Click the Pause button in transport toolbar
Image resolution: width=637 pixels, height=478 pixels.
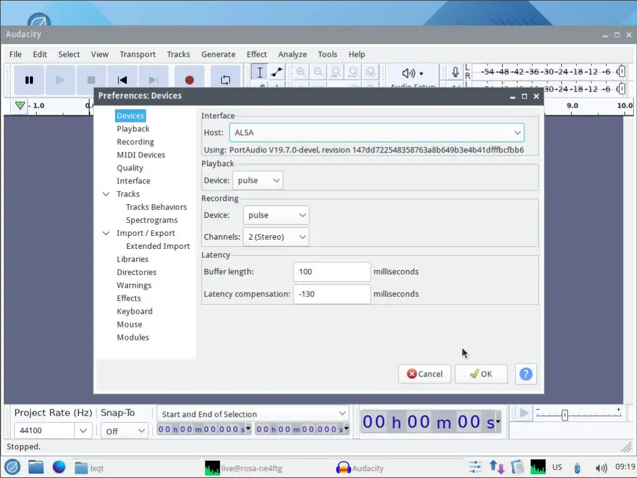[x=29, y=80]
